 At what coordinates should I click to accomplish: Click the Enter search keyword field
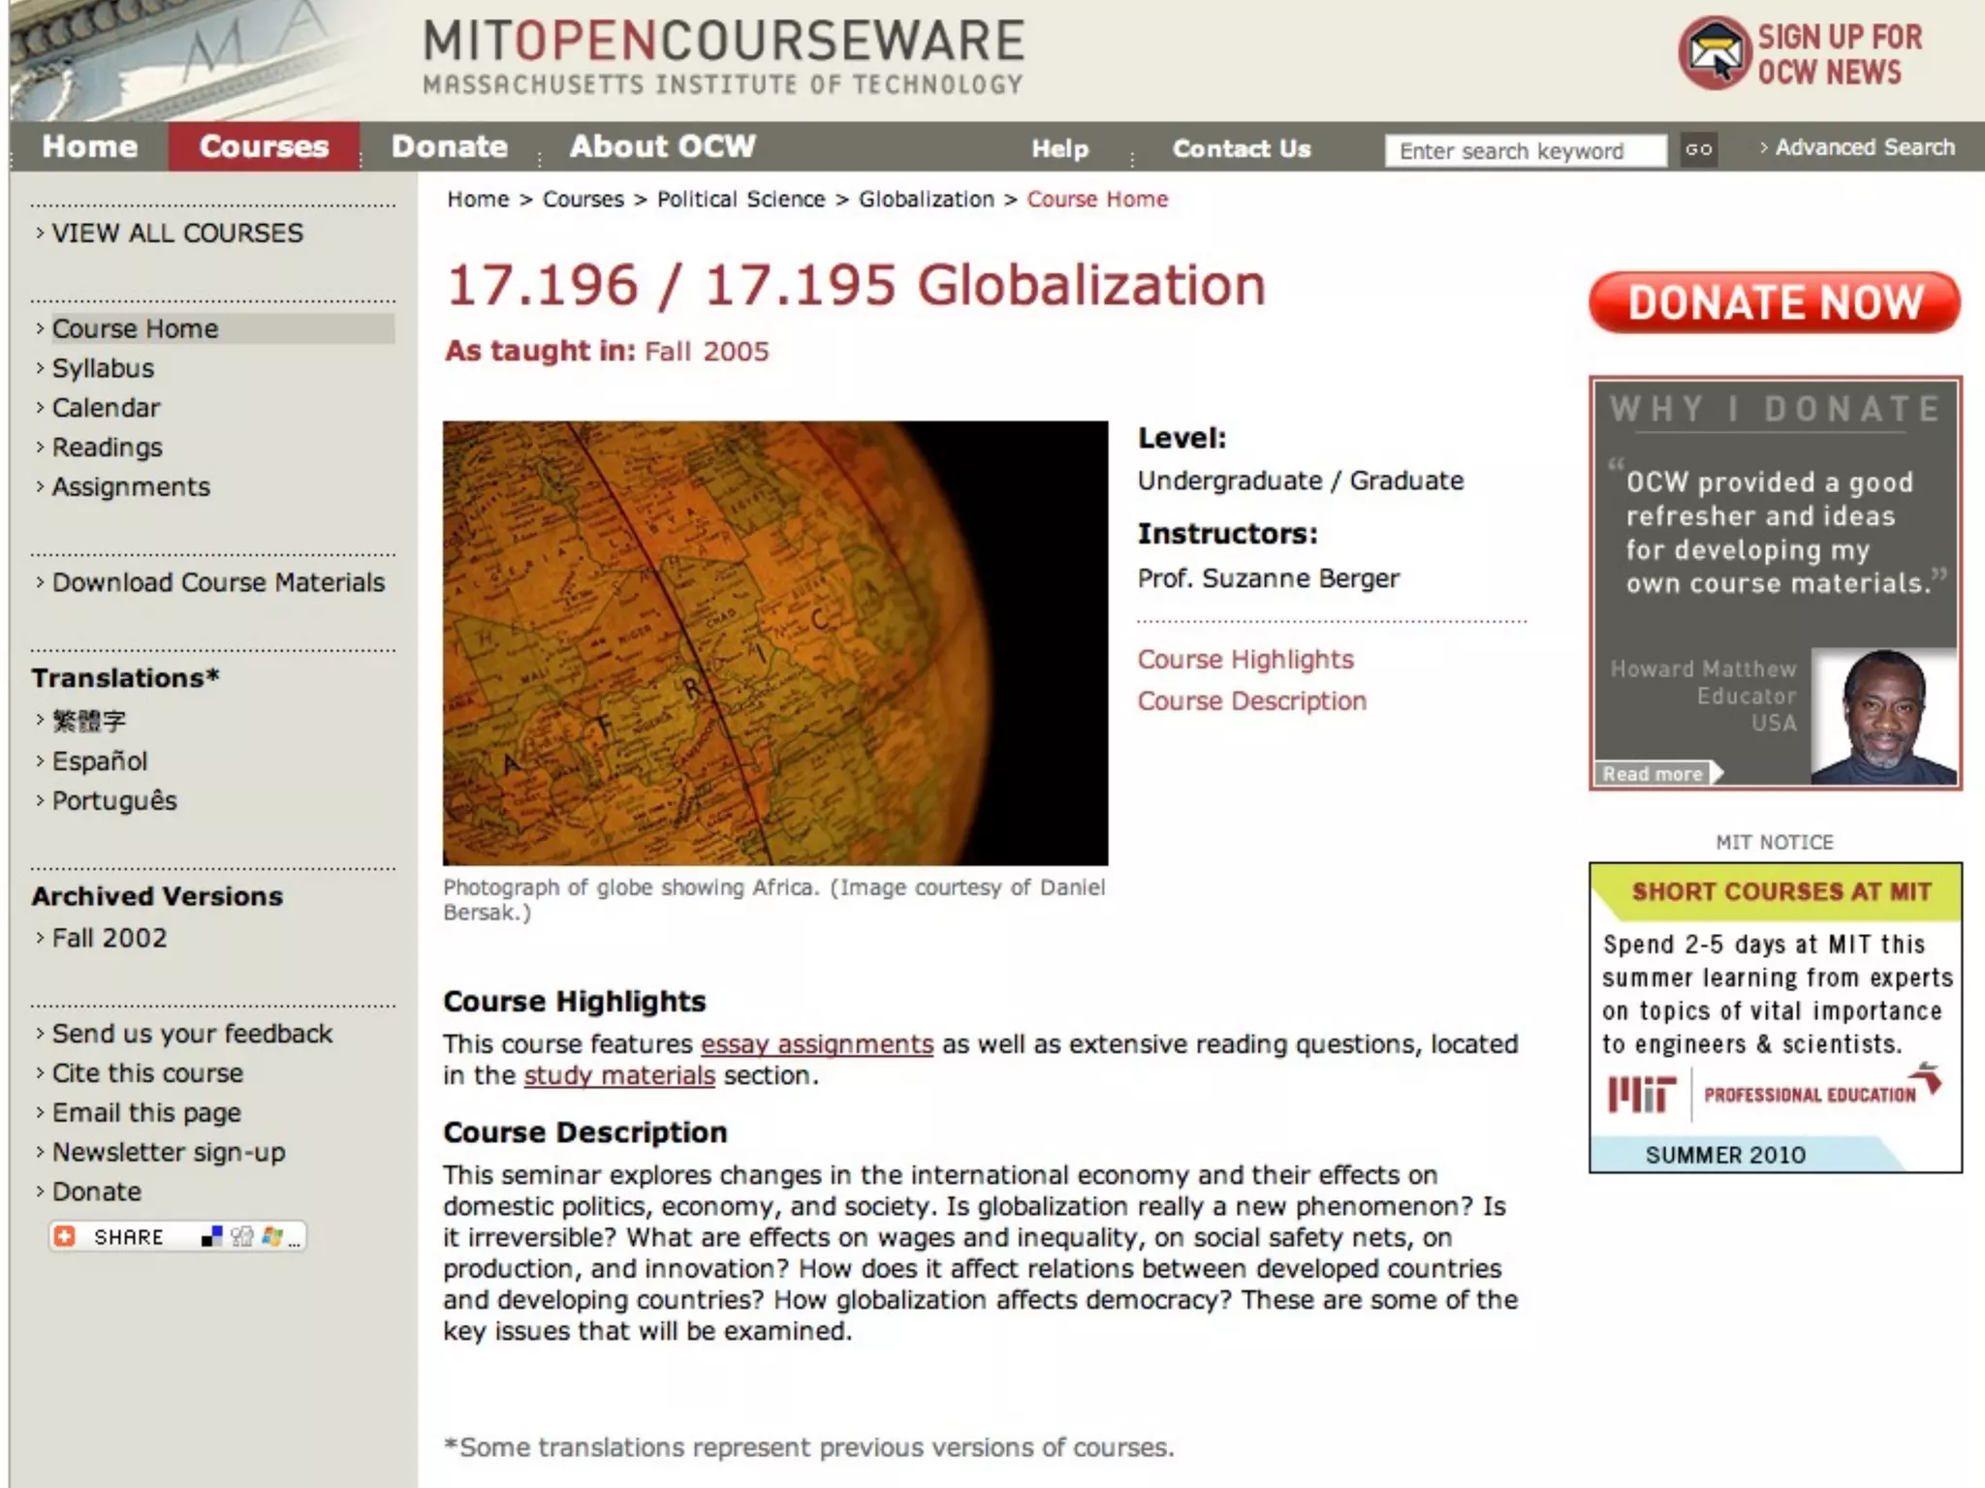point(1525,150)
